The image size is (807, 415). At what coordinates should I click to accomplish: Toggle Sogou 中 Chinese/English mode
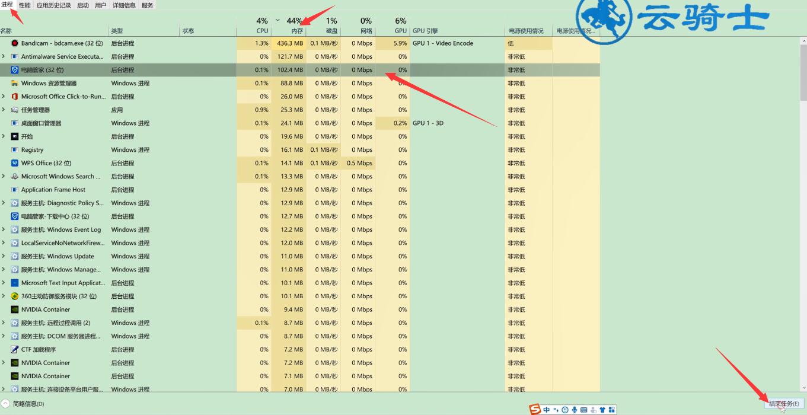pyautogui.click(x=547, y=410)
